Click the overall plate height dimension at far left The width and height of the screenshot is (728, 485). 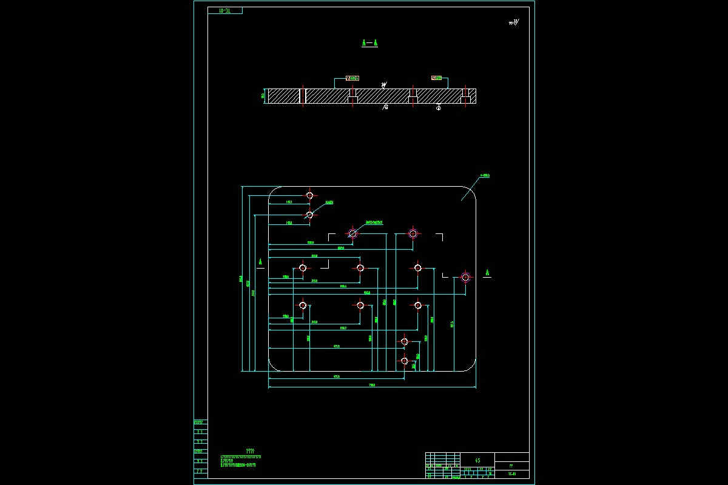click(x=241, y=279)
